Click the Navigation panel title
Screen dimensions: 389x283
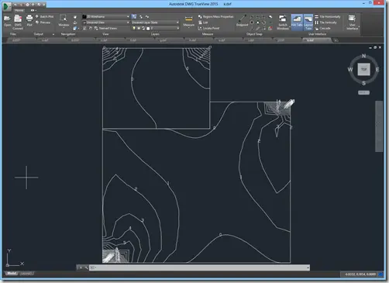pyautogui.click(x=68, y=34)
